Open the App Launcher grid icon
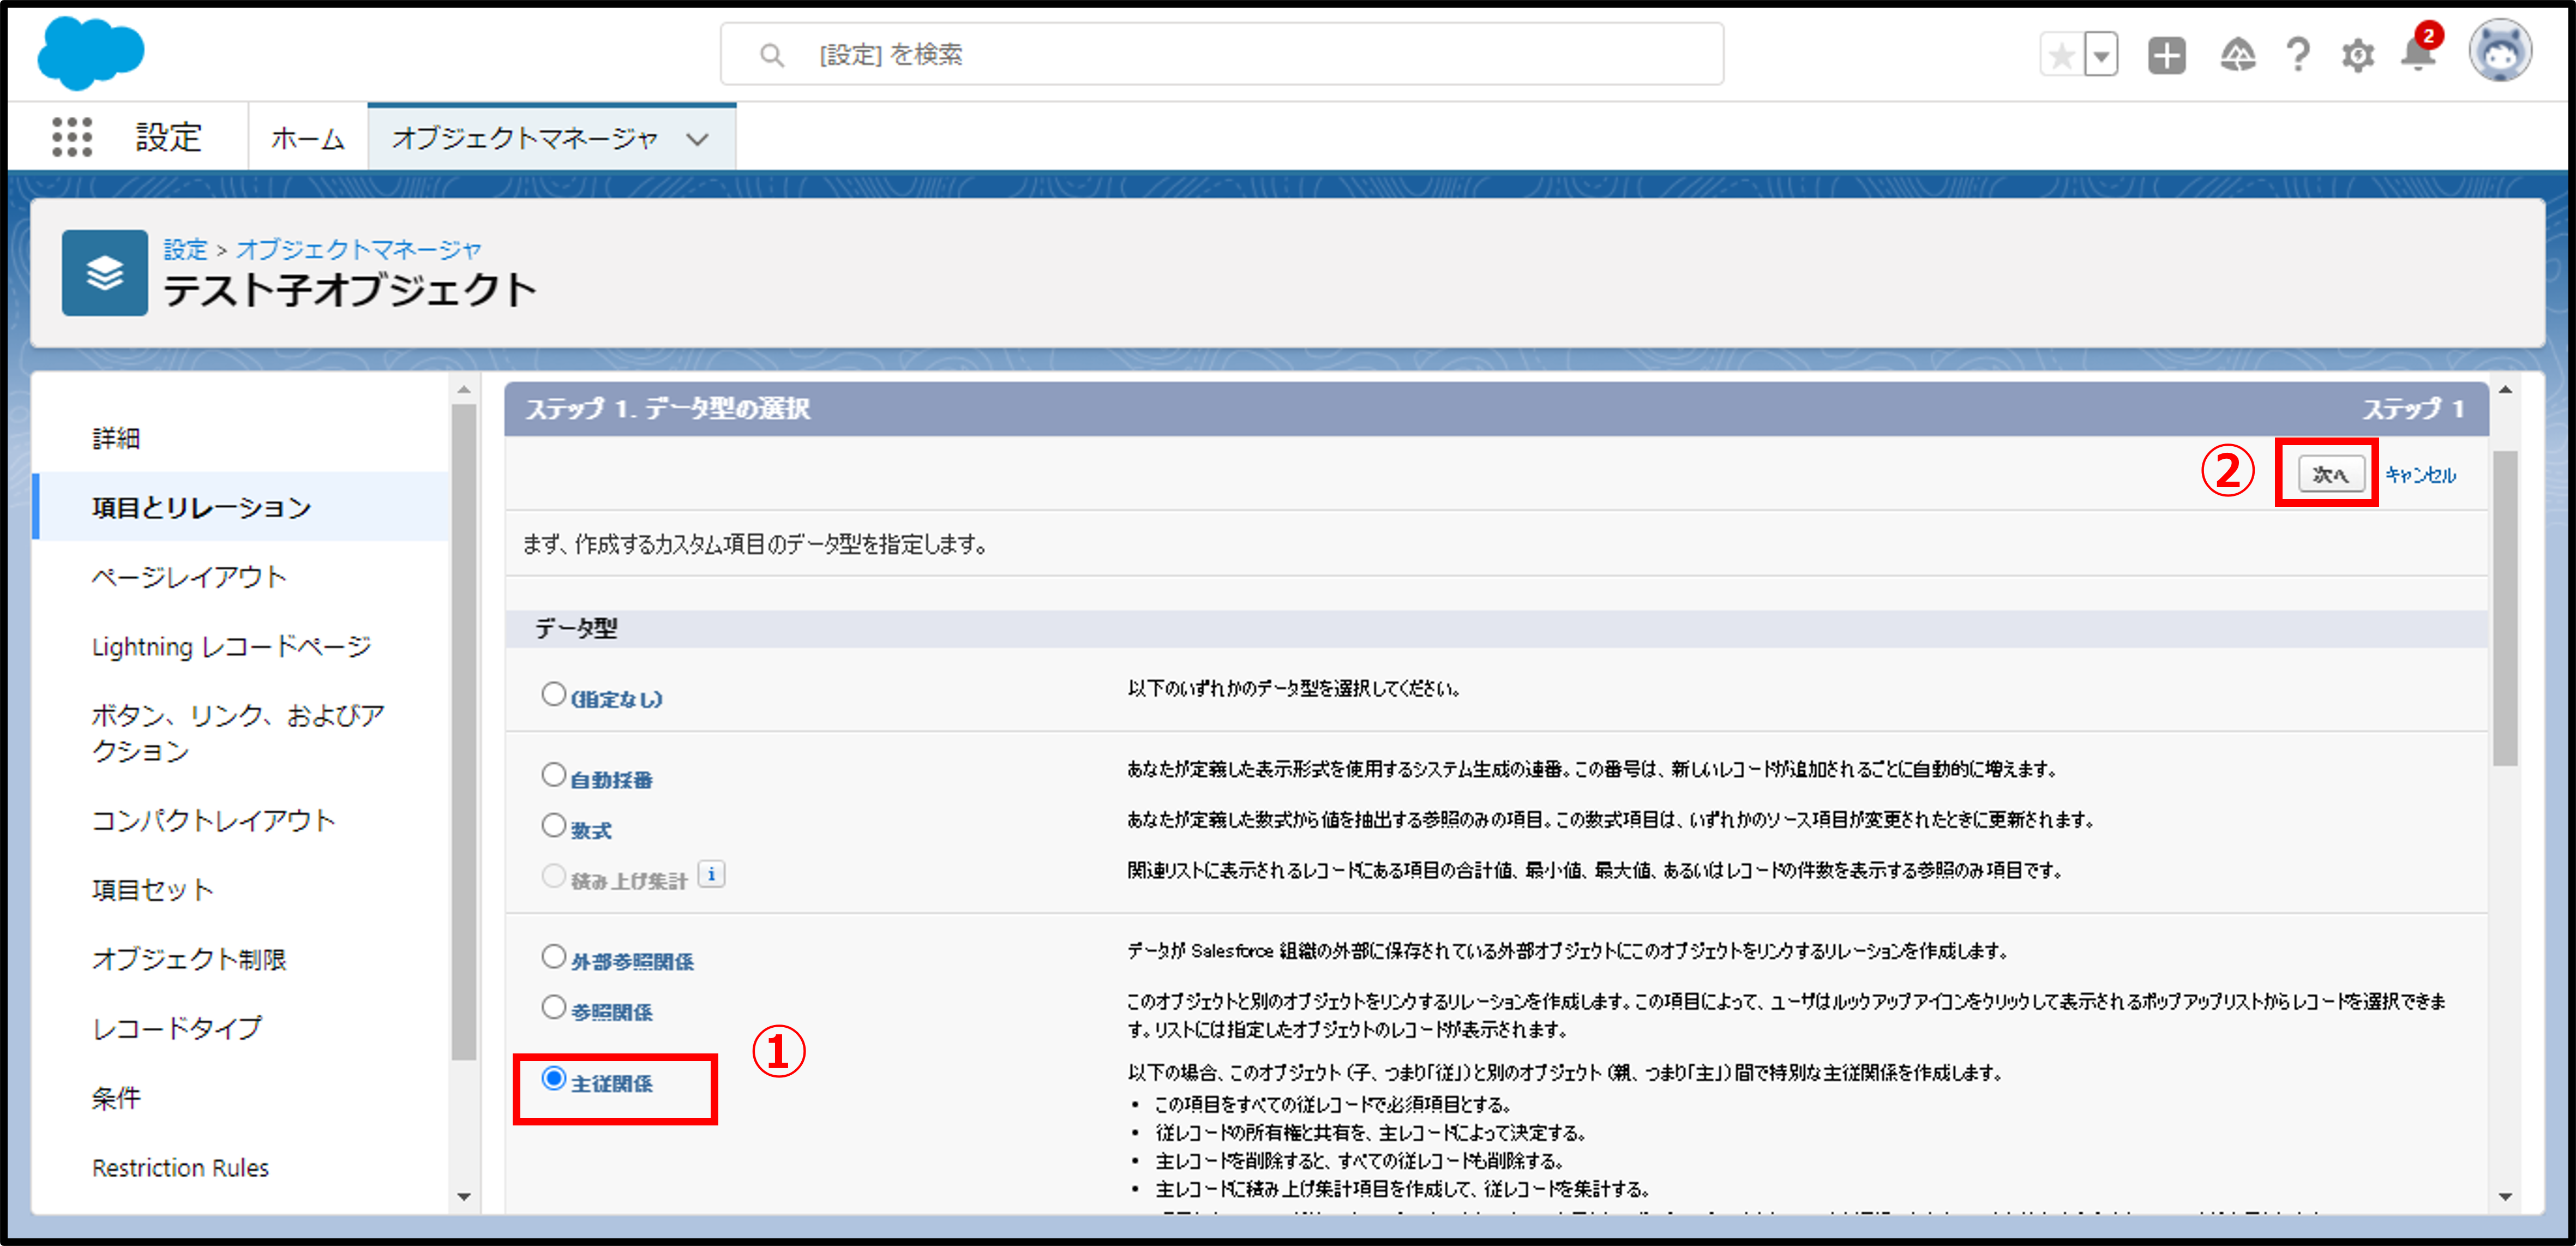The height and width of the screenshot is (1246, 2576). (x=71, y=137)
